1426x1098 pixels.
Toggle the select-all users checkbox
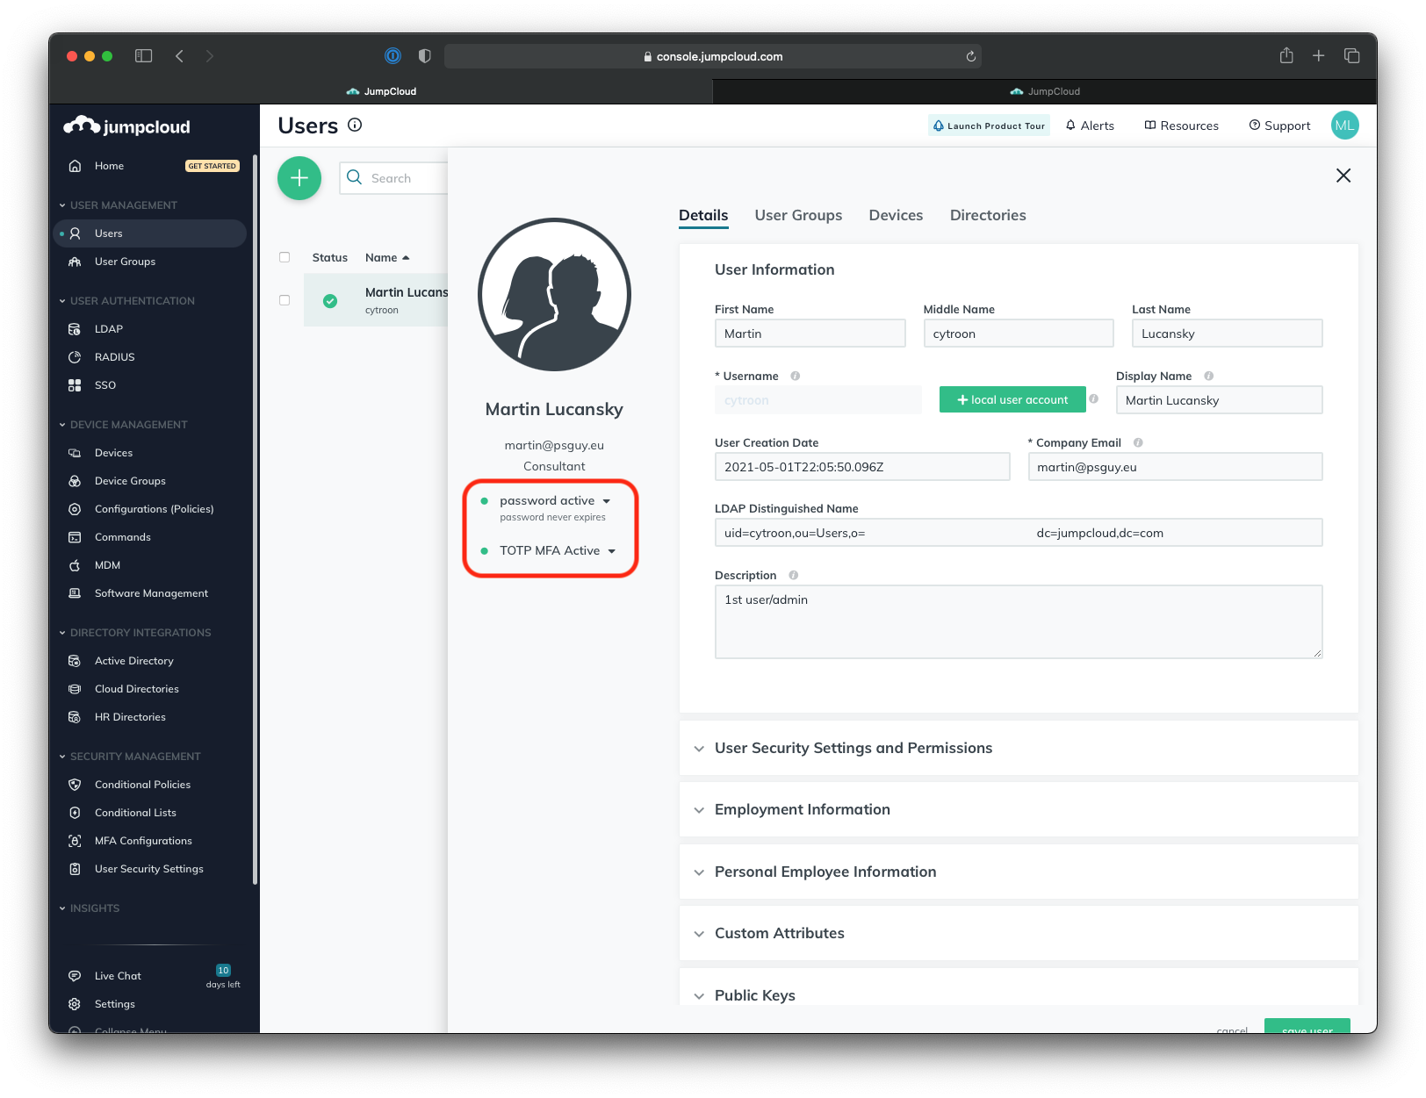pyautogui.click(x=284, y=257)
